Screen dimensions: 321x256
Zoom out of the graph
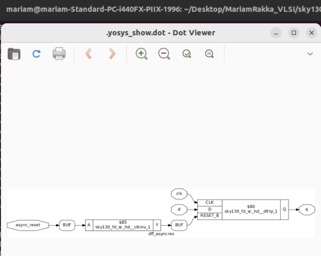[164, 54]
